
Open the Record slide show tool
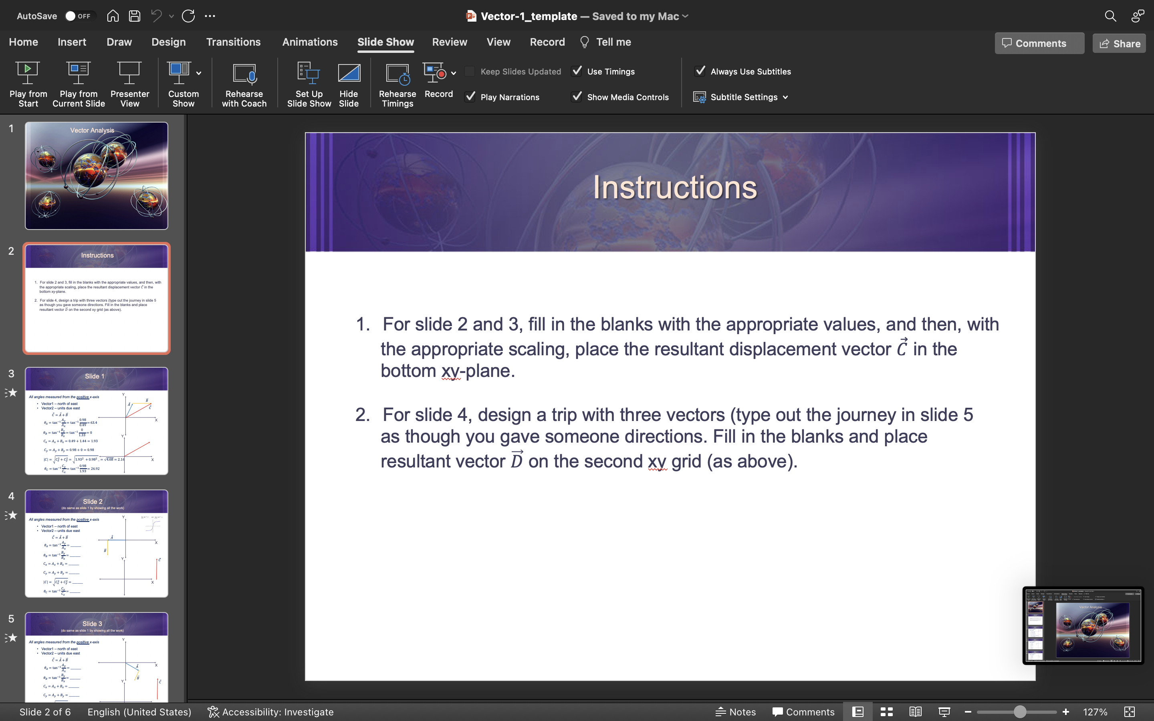click(438, 84)
